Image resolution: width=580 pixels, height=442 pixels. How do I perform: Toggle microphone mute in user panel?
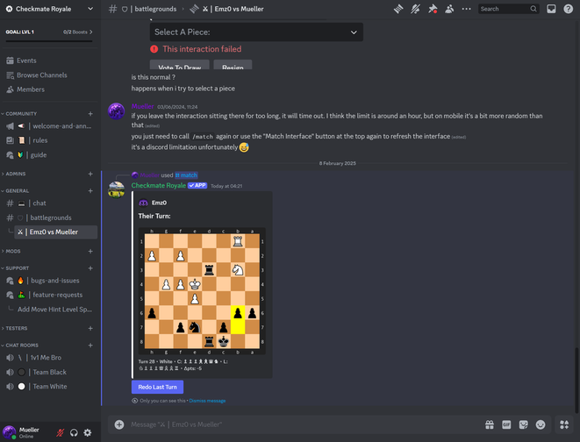[x=60, y=432]
